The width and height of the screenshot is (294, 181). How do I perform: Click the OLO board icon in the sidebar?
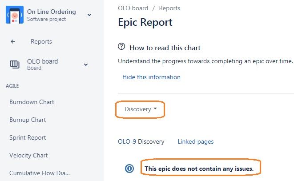coord(15,64)
